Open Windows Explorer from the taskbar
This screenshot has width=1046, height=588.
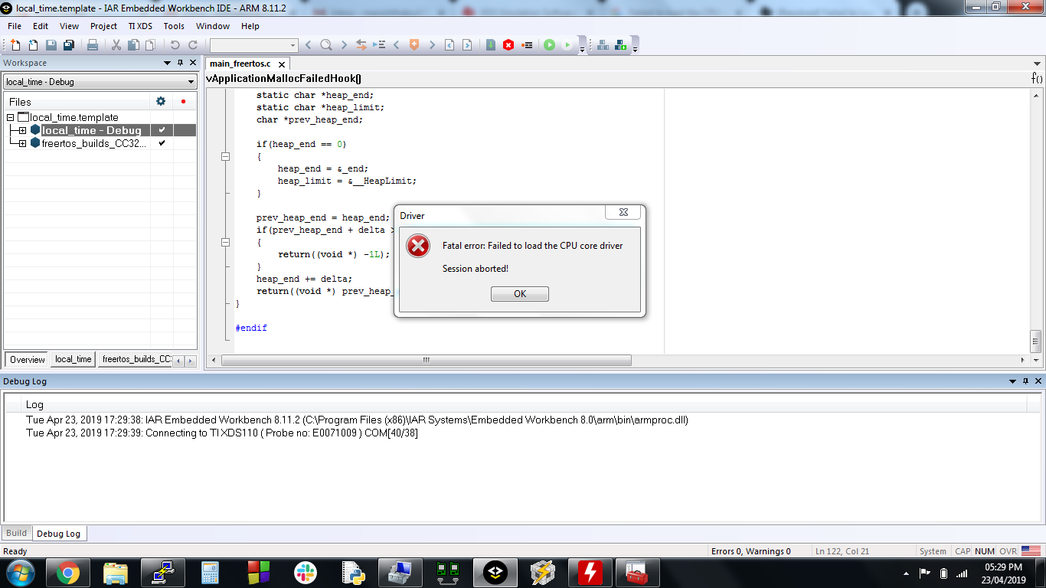pyautogui.click(x=116, y=572)
